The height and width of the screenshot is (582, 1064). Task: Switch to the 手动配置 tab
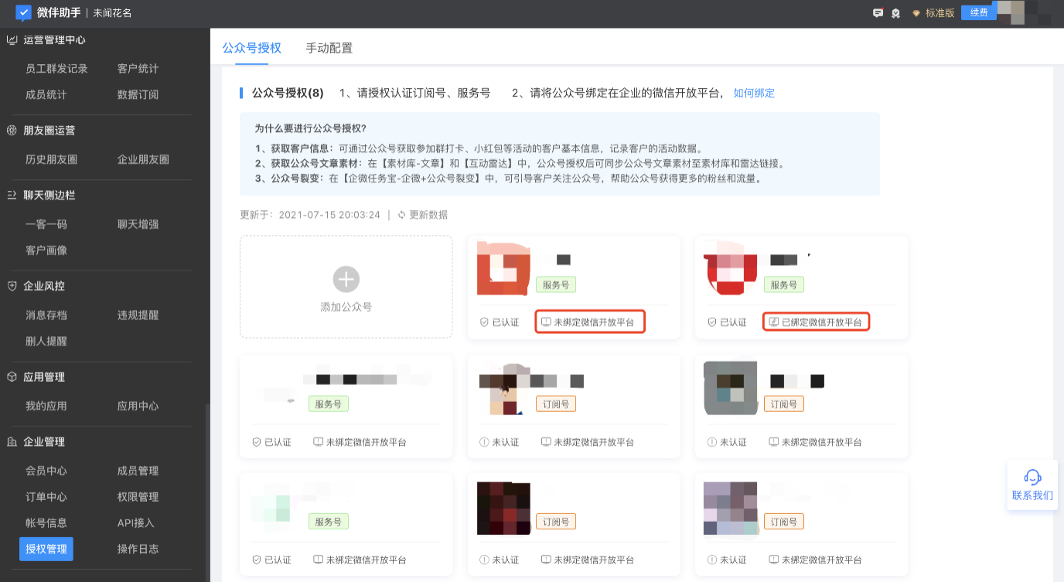[329, 48]
